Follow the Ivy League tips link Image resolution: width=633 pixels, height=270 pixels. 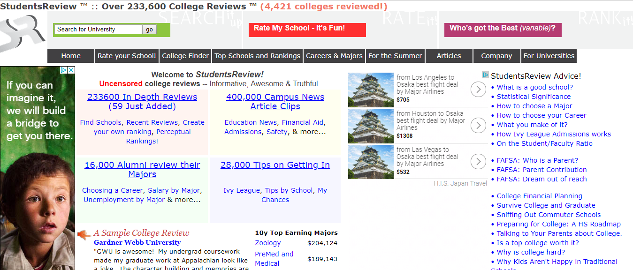[x=241, y=190]
